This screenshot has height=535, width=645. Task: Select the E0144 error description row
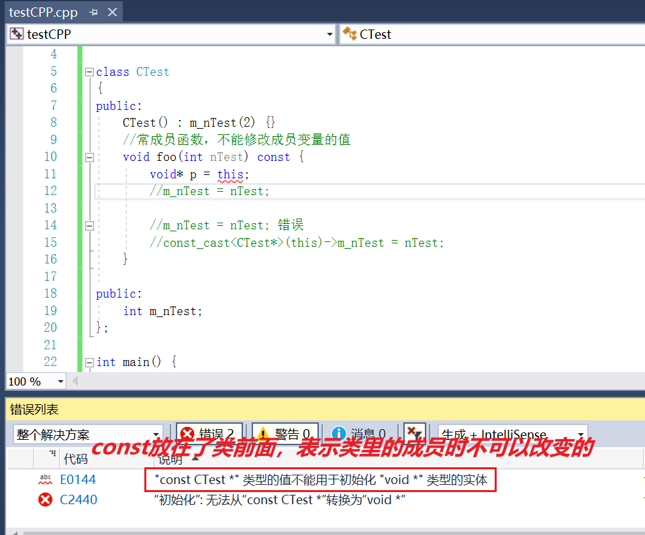pyautogui.click(x=320, y=479)
